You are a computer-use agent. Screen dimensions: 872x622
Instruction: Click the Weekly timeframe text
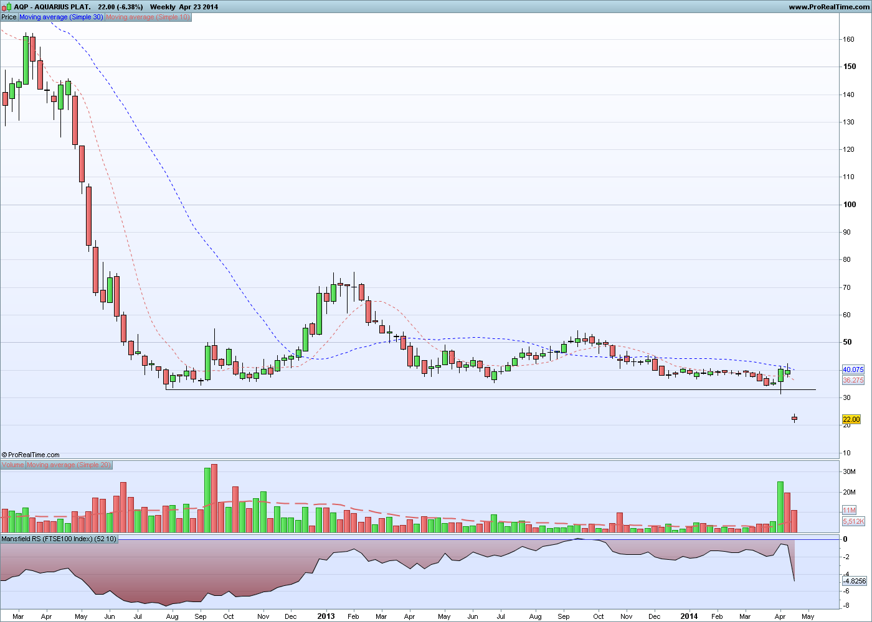click(163, 7)
